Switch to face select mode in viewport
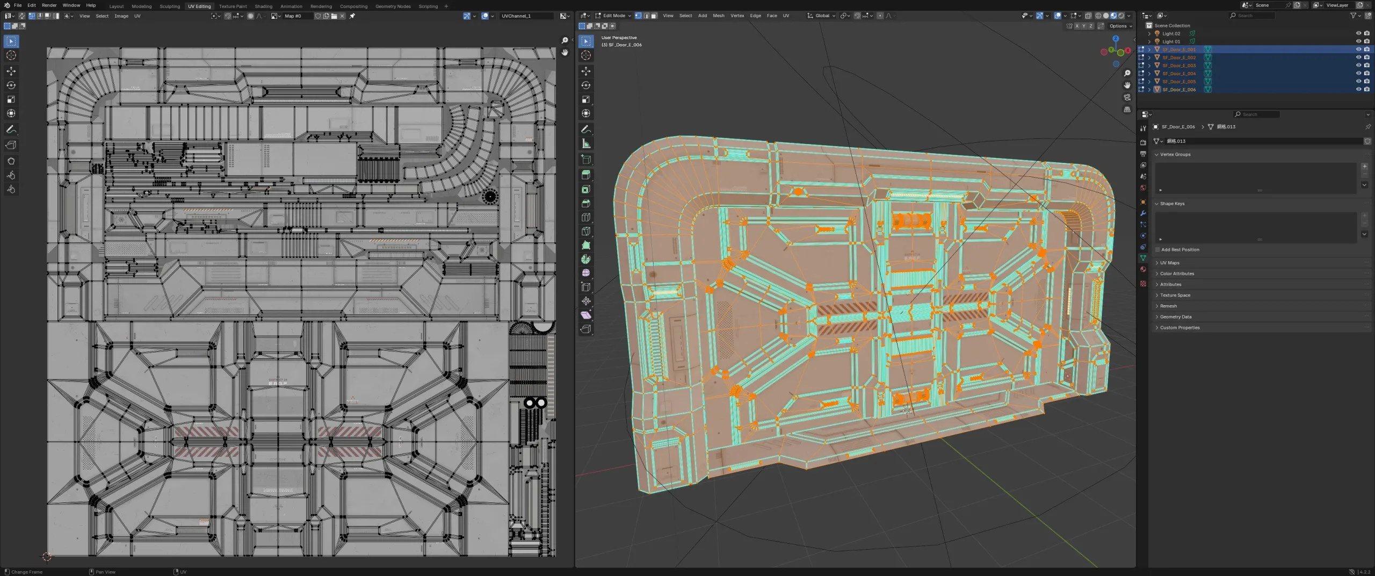Screen dimensions: 1375x576 [654, 16]
